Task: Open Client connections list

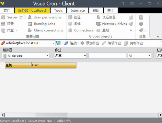Action: tap(45, 30)
